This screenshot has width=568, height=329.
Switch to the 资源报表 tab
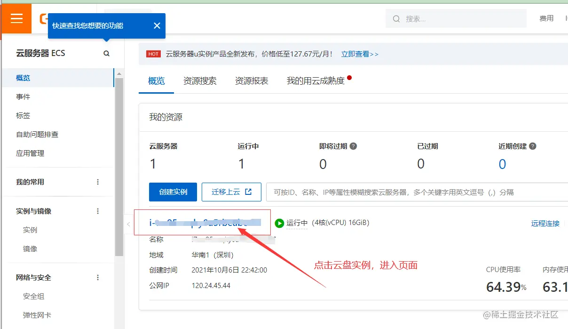[252, 81]
